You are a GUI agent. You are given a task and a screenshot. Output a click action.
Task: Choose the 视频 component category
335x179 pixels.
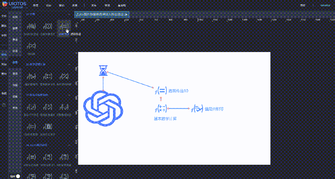point(15,97)
